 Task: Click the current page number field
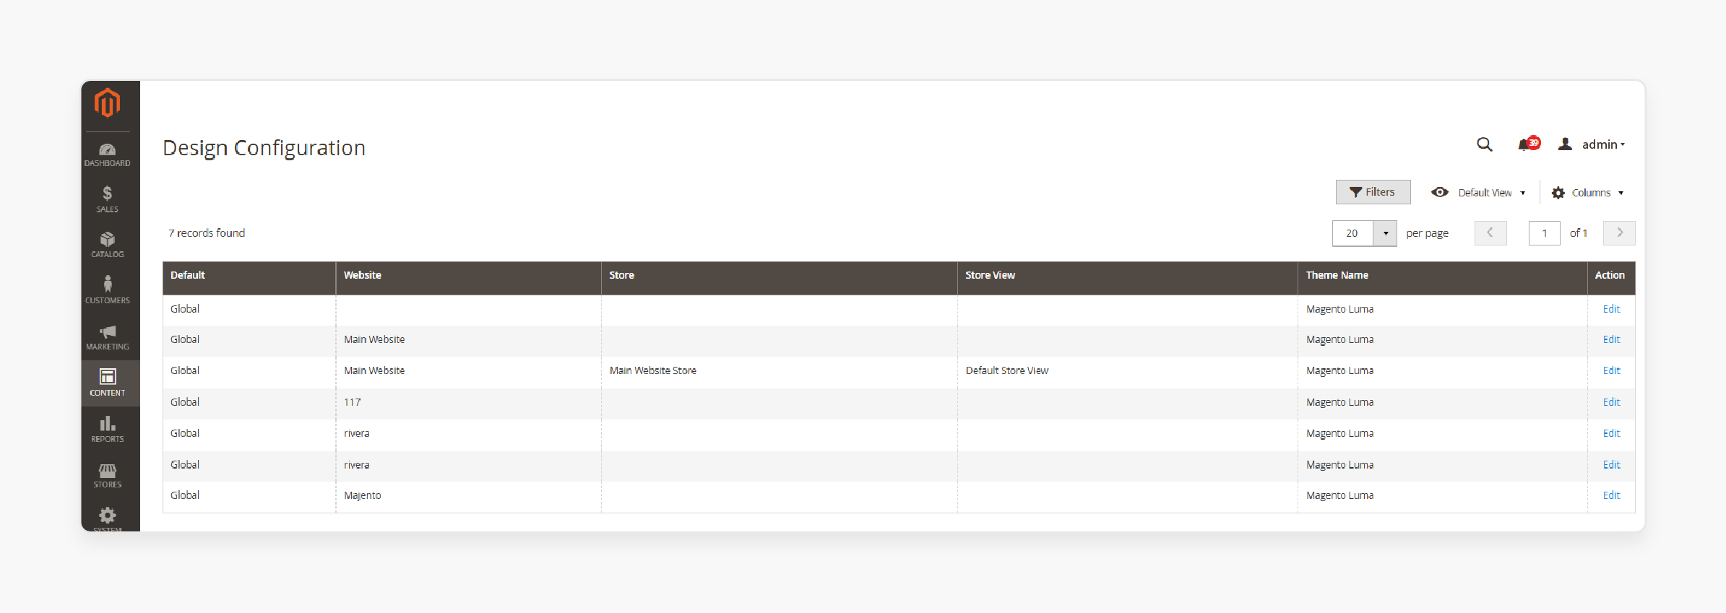tap(1545, 233)
